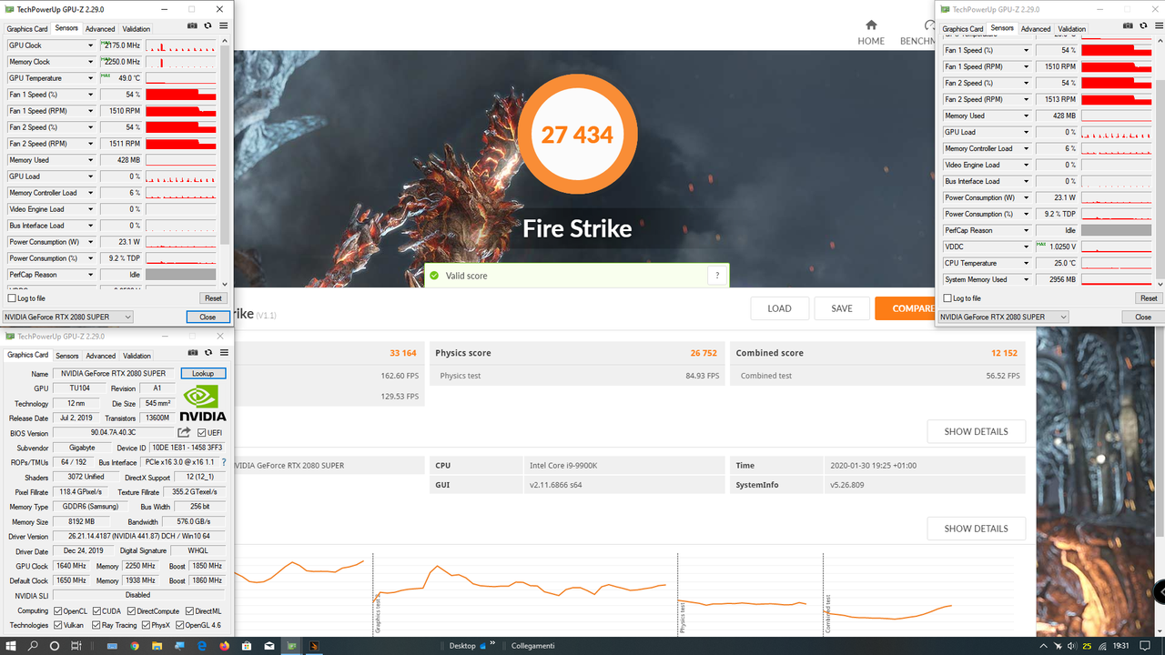This screenshot has height=655, width=1165.
Task: Open Microsoft Store from the taskbar
Action: [247, 646]
